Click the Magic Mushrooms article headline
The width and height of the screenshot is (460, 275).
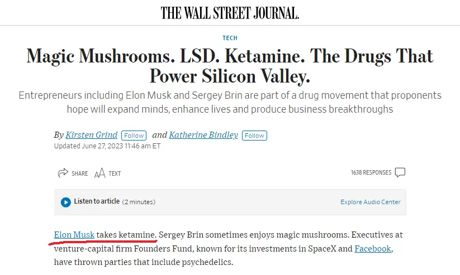point(230,66)
